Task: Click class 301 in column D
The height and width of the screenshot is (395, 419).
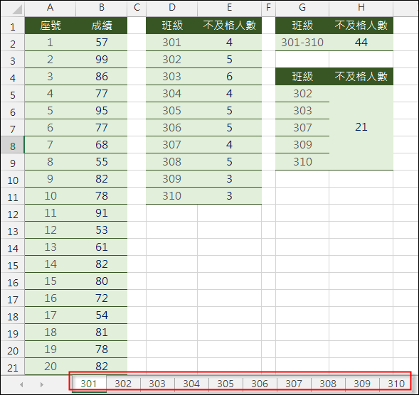Action: 172,43
